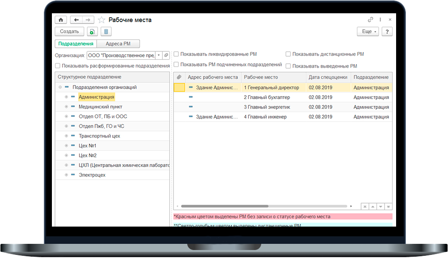Jump to last row in table

tap(388, 206)
